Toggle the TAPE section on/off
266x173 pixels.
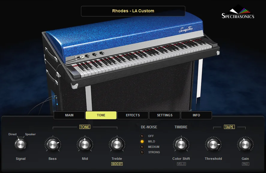click(229, 127)
